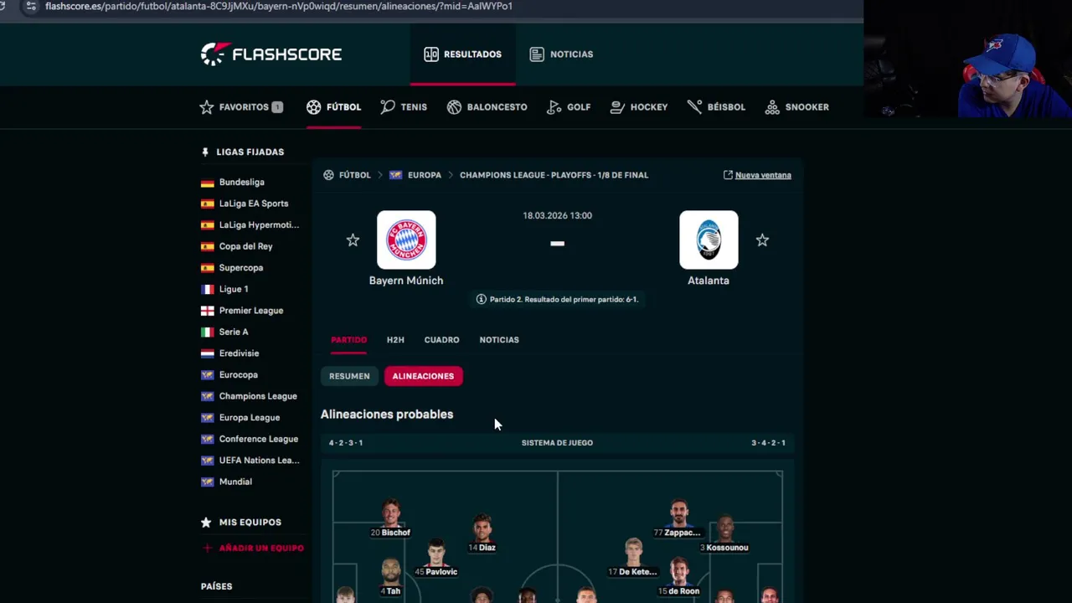The width and height of the screenshot is (1072, 603).
Task: Click the browser site info icon
Action: tap(31, 6)
